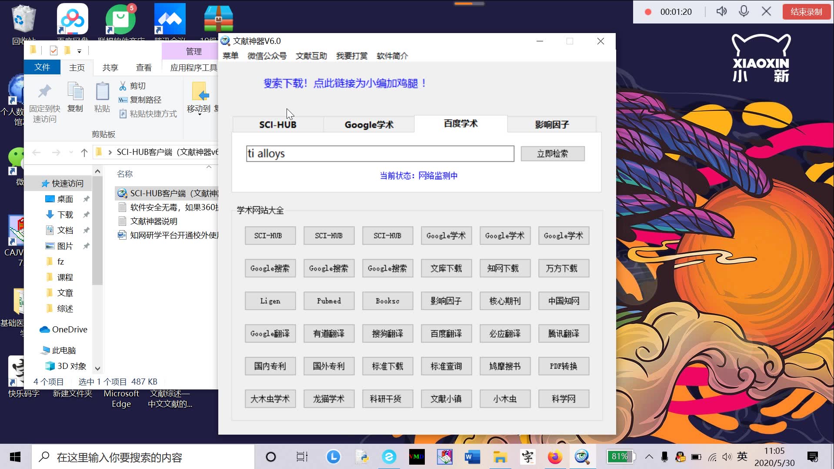834x469 pixels.
Task: Open Word from the taskbar
Action: pyautogui.click(x=472, y=457)
